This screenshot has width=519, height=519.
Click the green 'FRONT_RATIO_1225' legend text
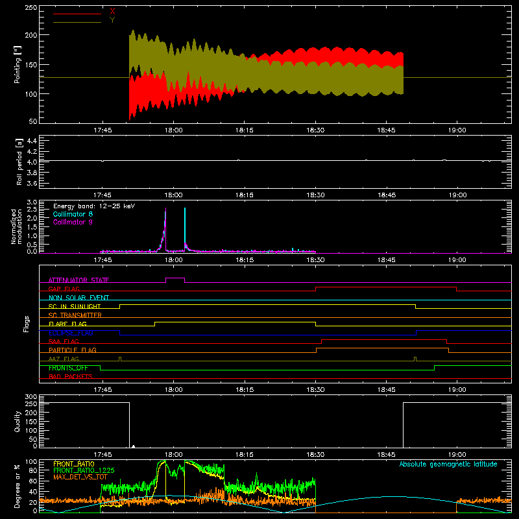tap(84, 470)
